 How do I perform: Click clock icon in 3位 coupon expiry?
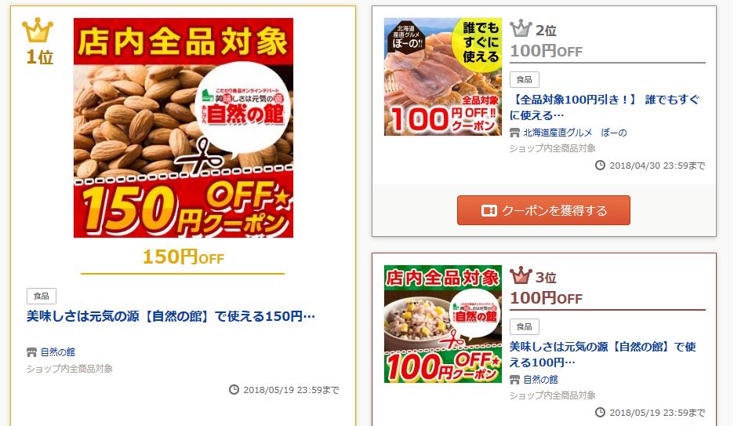(x=600, y=413)
